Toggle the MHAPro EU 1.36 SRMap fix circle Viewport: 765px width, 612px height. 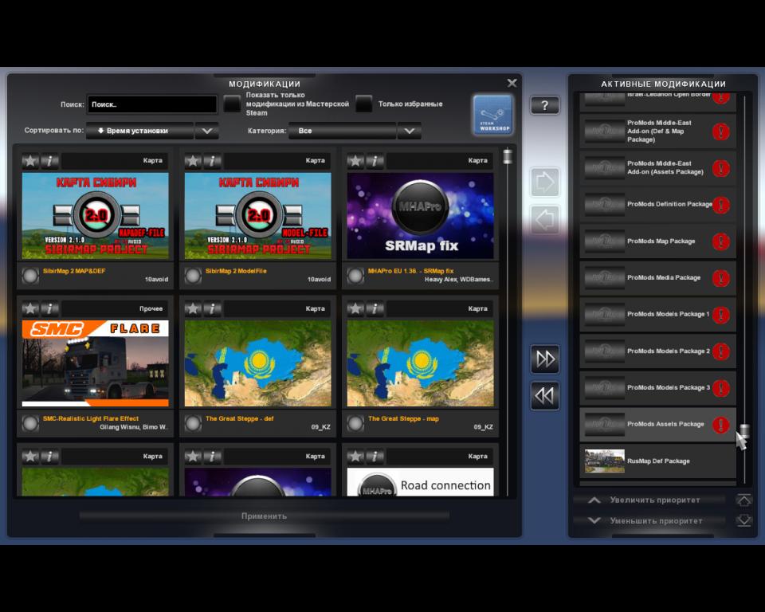click(355, 275)
